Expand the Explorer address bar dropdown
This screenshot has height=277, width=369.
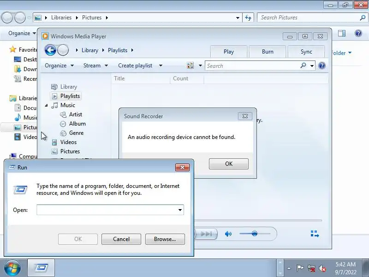238,18
